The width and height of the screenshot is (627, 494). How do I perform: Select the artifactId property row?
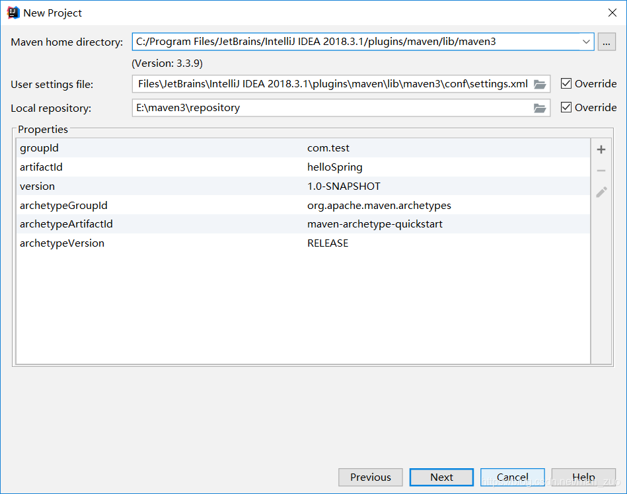303,167
